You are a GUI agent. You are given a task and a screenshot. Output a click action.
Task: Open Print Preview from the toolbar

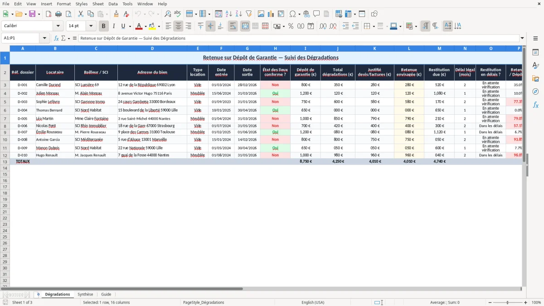[x=68, y=14]
